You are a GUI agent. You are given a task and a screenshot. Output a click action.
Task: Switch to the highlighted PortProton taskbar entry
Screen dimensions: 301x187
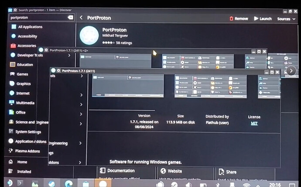click(x=103, y=184)
